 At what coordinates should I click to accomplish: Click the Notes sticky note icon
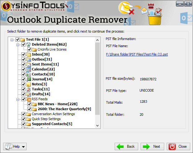click(x=28, y=84)
